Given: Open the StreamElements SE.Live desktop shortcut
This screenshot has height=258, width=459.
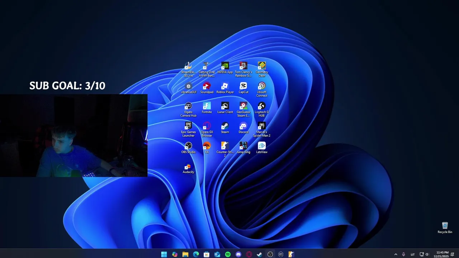Looking at the screenshot, I should coord(188,70).
